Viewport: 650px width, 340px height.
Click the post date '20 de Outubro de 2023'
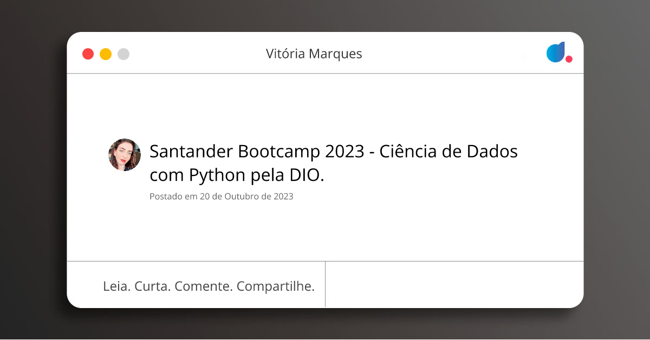[x=246, y=197]
